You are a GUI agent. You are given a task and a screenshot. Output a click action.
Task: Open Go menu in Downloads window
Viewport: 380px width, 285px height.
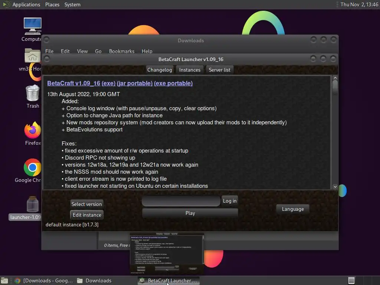coord(98,51)
